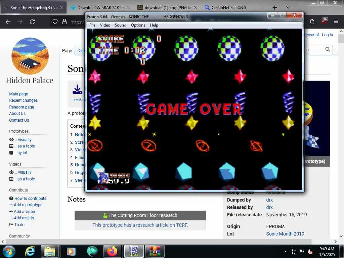Open the TCRF research article link

coord(140,225)
